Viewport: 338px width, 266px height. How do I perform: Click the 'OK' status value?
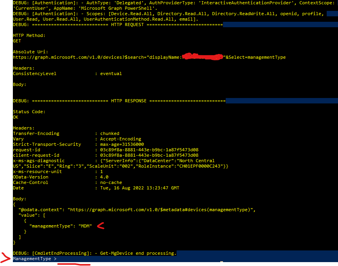click(16, 117)
